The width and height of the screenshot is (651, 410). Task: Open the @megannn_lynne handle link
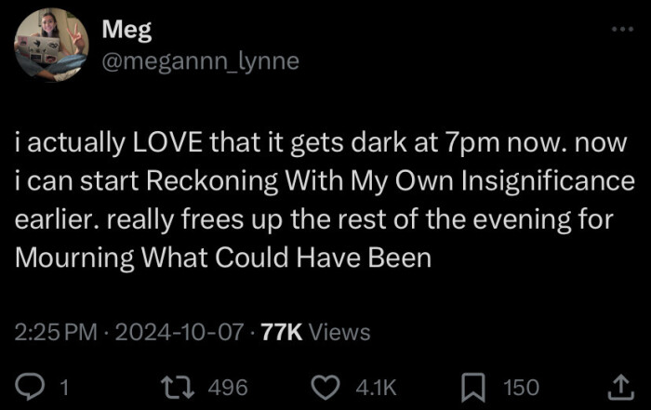click(199, 61)
